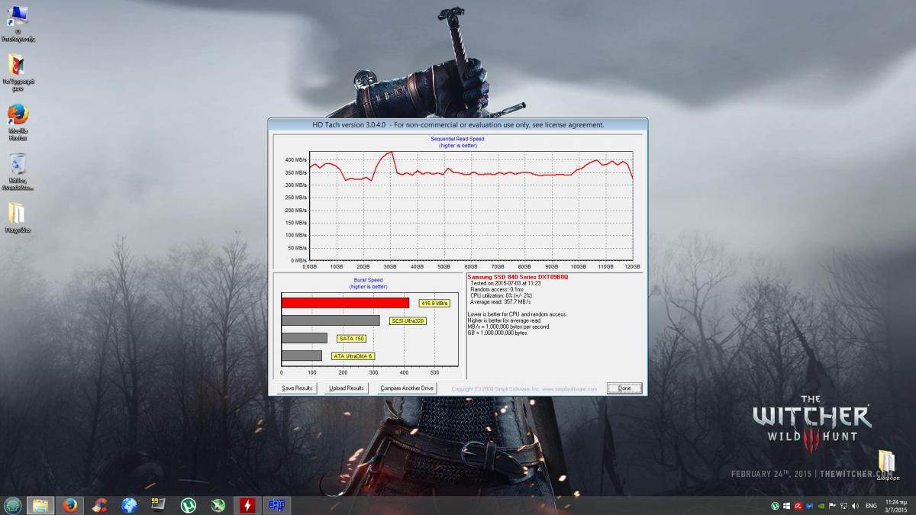Viewport: 916px width, 515px height.
Task: Click the Done button in HD Tach
Action: coord(624,388)
